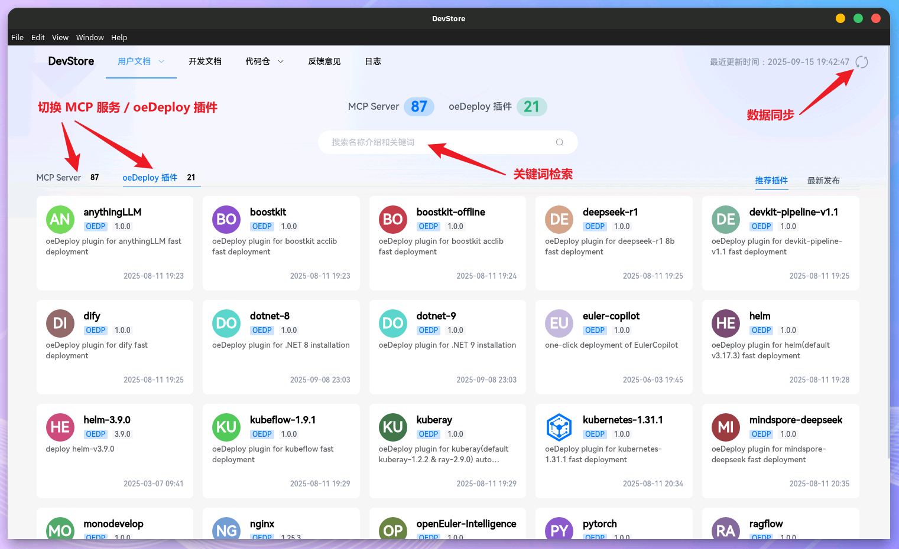Click the green AN anythingLLM avatar icon
The image size is (899, 549).
point(60,220)
